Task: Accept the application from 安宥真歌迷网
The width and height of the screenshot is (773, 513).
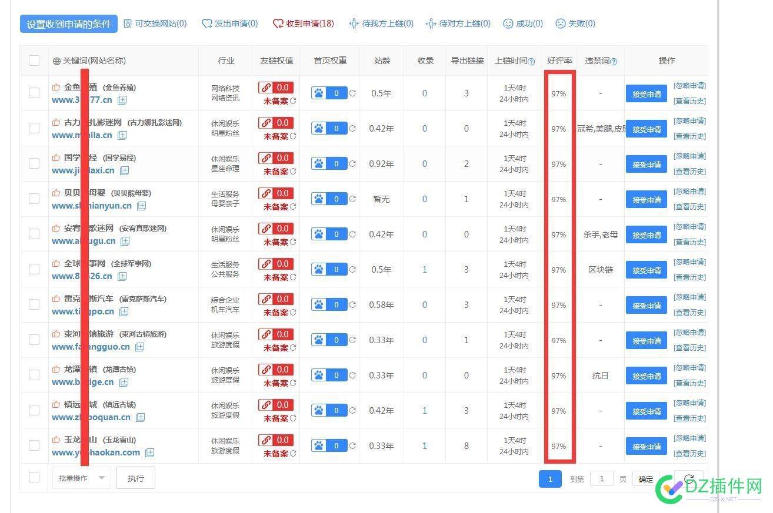Action: [647, 234]
